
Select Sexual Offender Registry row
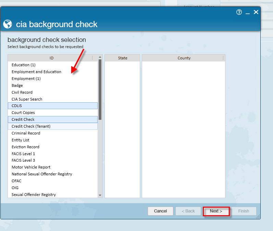[53, 195]
